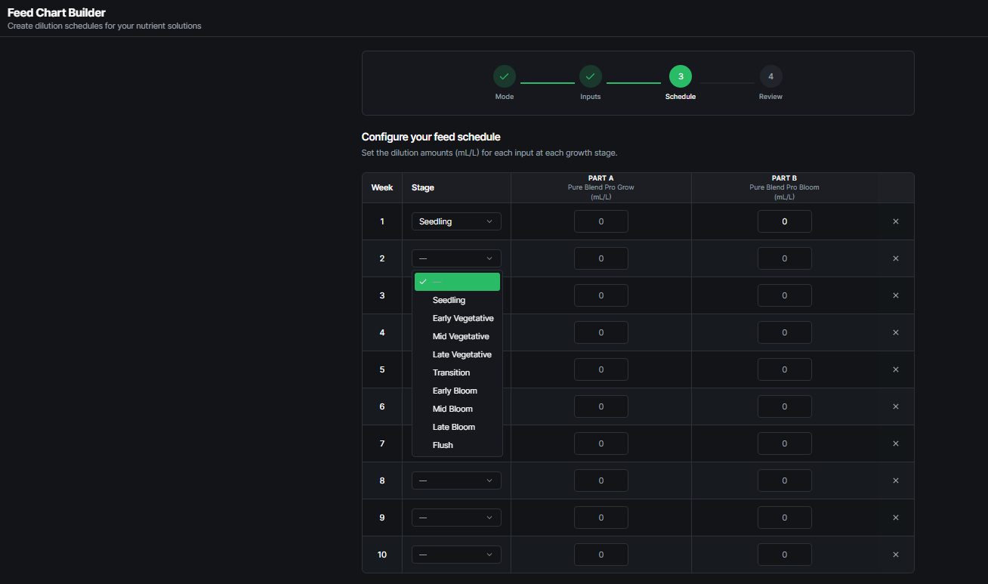Remove week 4 row with the X icon
The image size is (988, 584).
pos(896,332)
